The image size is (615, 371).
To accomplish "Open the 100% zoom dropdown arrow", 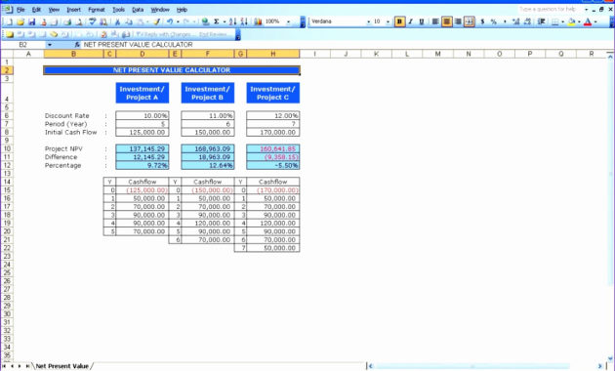I will coord(288,21).
